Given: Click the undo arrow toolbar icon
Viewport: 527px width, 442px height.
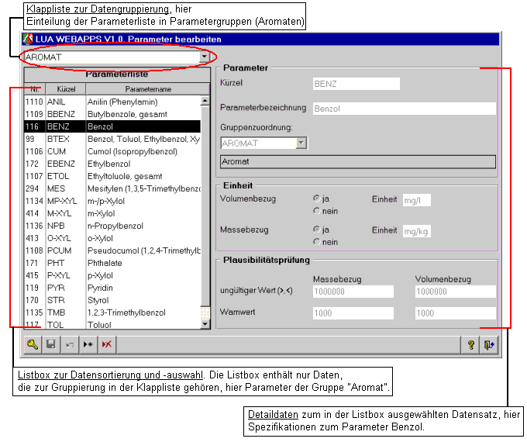Looking at the screenshot, I should 68,345.
